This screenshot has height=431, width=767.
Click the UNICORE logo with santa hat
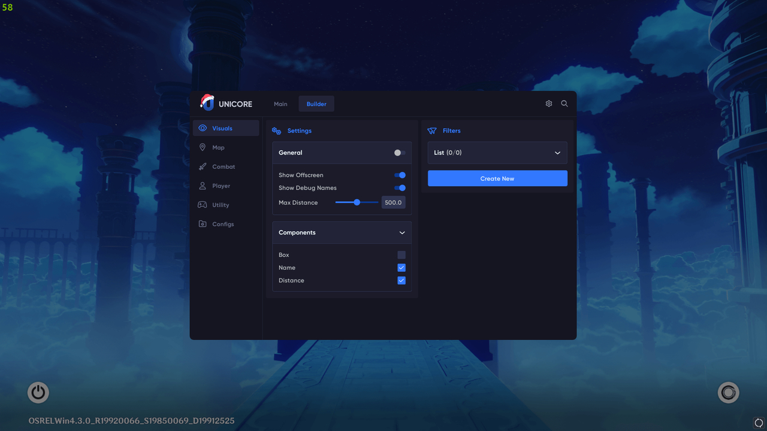[207, 103]
